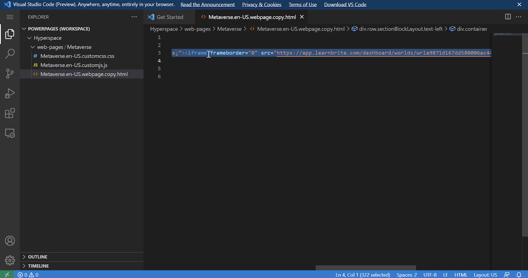This screenshot has height=278, width=528.
Task: Click line number 3 in gutter
Action: [x=159, y=53]
